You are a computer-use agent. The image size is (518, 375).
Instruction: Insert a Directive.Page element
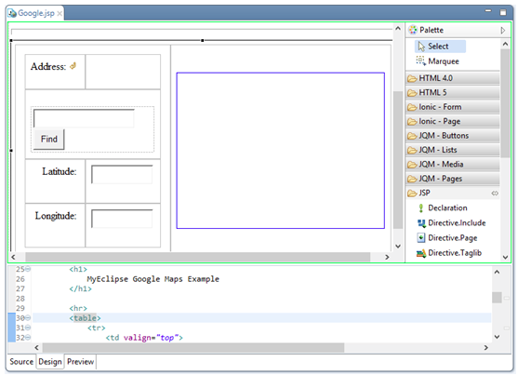(x=447, y=238)
